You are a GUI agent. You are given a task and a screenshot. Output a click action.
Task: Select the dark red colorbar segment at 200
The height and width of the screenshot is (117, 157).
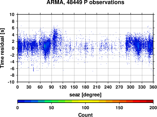(150, 101)
